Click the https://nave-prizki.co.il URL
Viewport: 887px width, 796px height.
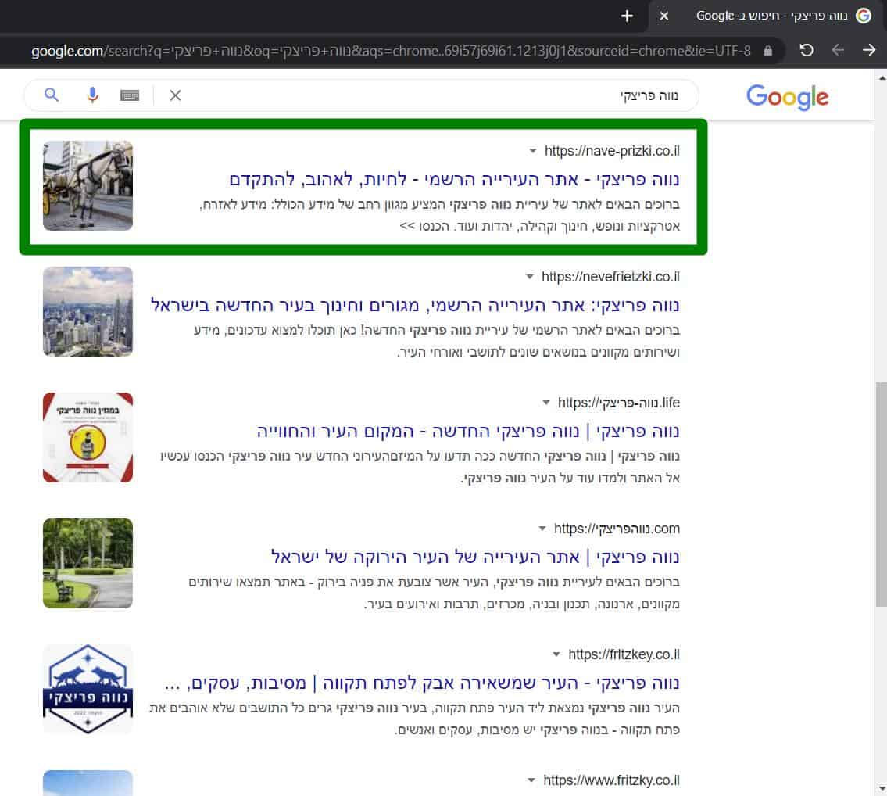[x=612, y=151]
